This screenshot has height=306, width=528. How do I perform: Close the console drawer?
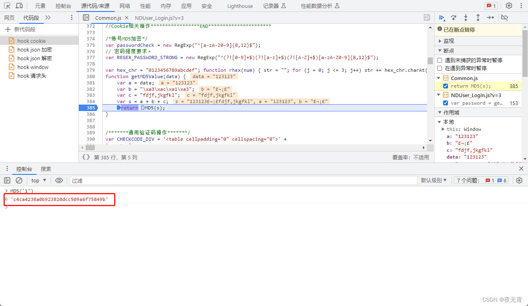pyautogui.click(x=521, y=168)
